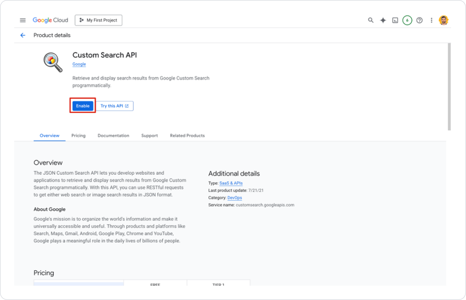Click the 7/21/21 last update date
This screenshot has width=466, height=300.
(256, 190)
